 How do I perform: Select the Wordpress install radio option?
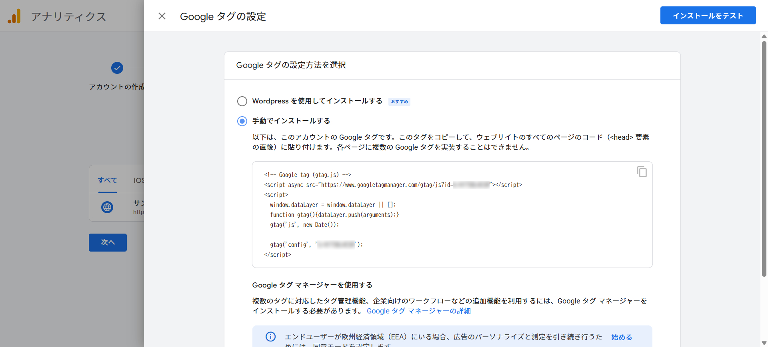[242, 101]
